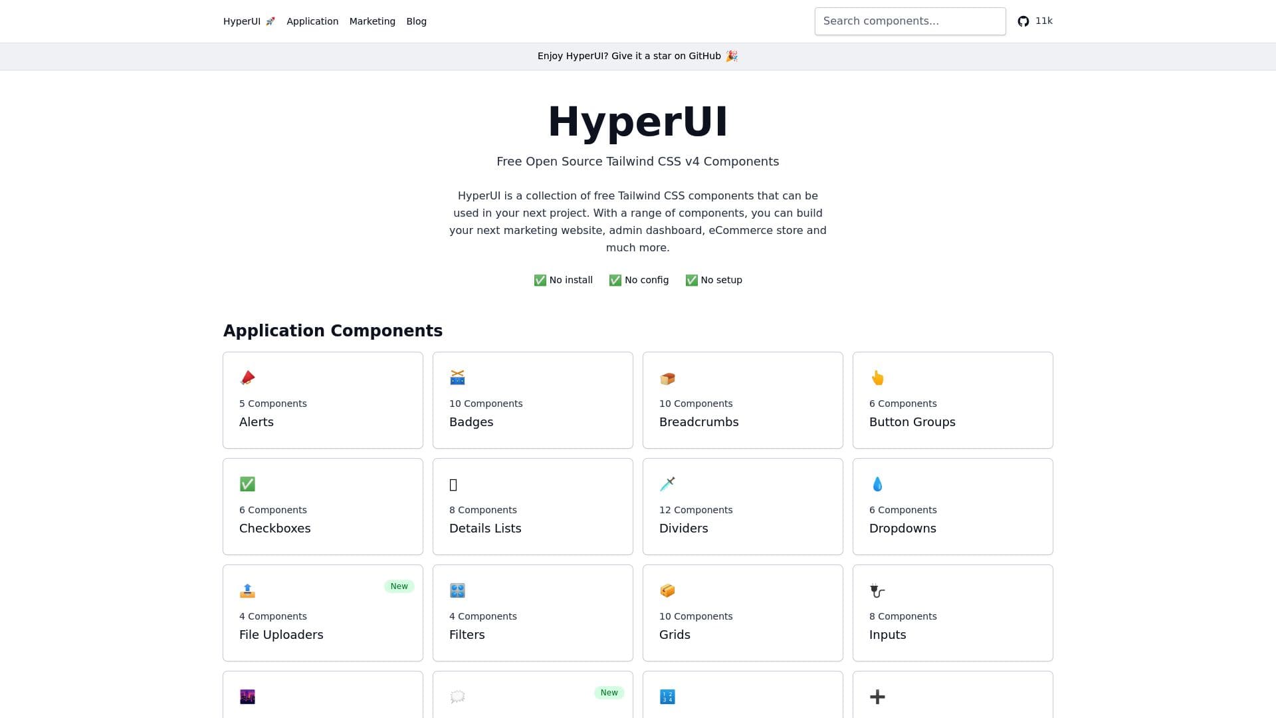Image resolution: width=1276 pixels, height=718 pixels.
Task: Focus the Search components field
Action: click(910, 21)
